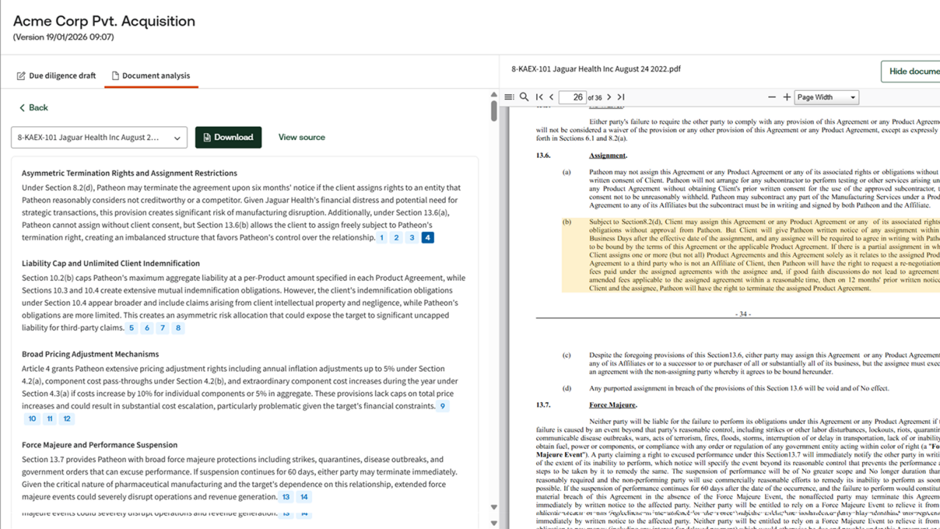This screenshot has height=529, width=940.
Task: Click the PDF page number field
Action: click(572, 97)
